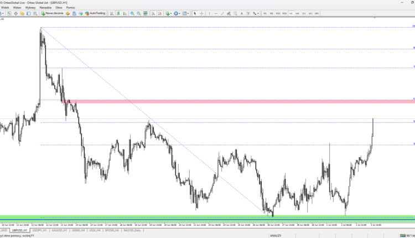This screenshot has width=415, height=238.
Task: Open the chart templates dropdown
Action: coord(185,13)
